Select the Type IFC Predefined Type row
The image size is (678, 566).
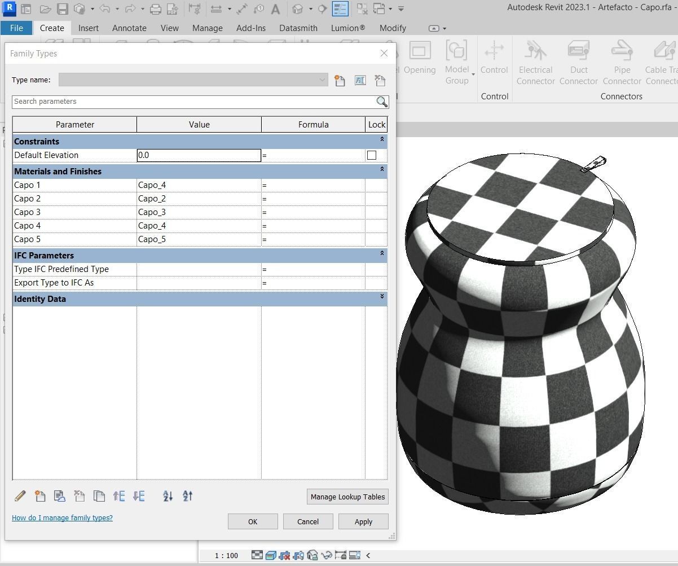tap(200, 269)
